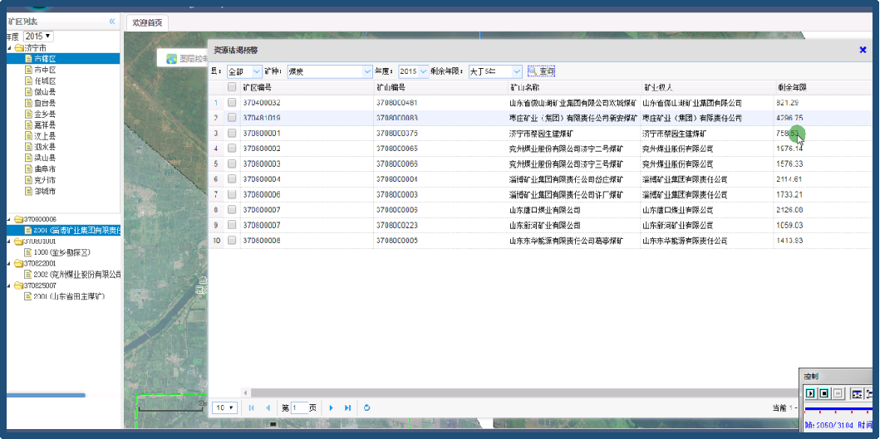Sort by the 矿业权人 column header
Image resolution: width=880 pixels, height=439 pixels.
click(x=657, y=87)
